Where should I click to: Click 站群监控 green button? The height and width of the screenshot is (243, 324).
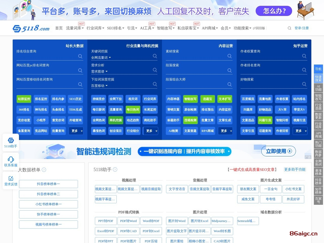click(24, 99)
